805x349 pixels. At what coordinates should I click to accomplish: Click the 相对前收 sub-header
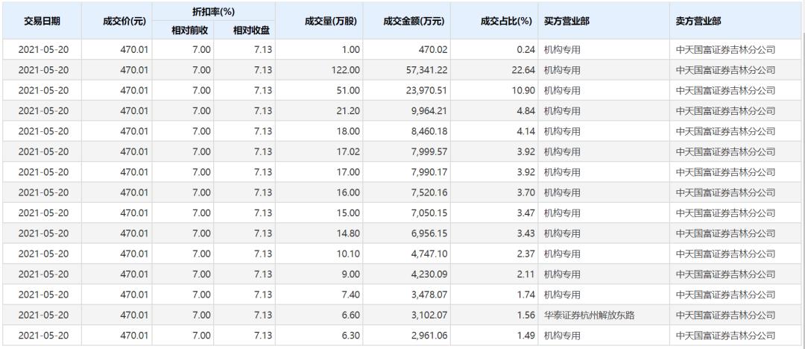pos(190,31)
